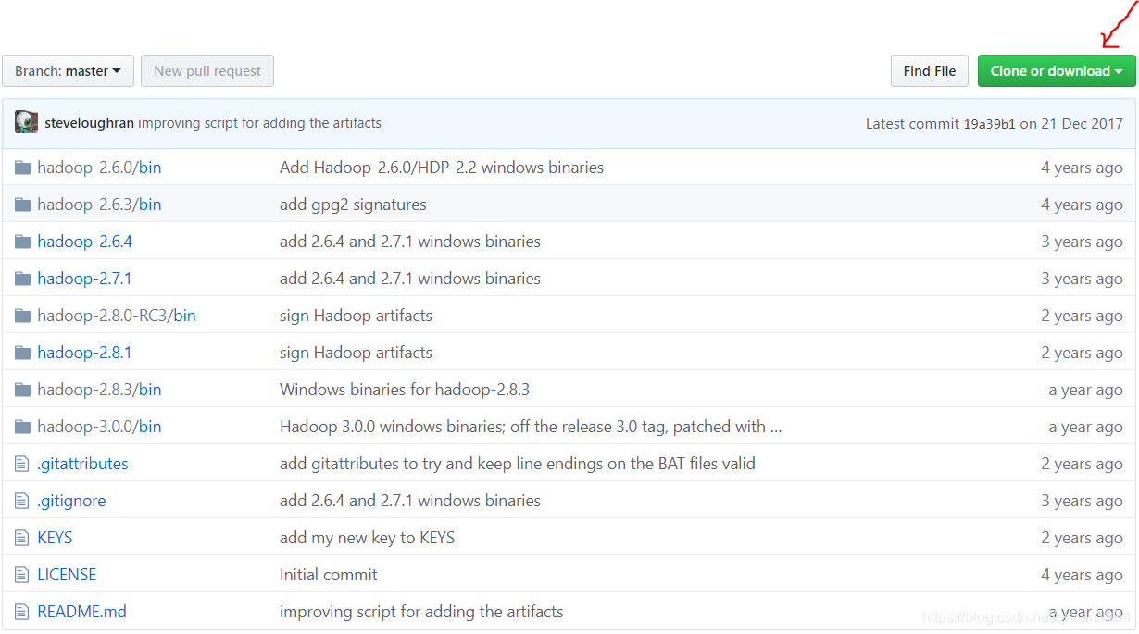
Task: Open the 'Initial commit' message link
Action: click(328, 575)
